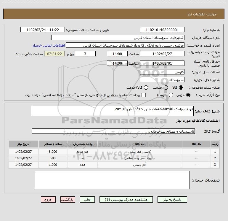Click the شرح کلی نیاز description box

[x=112, y=111]
